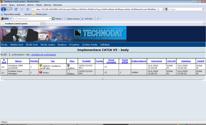Image resolution: width=206 pixels, height=125 pixels.
Task: Click the Google search magnifier icon
Action: pyautogui.click(x=203, y=9)
